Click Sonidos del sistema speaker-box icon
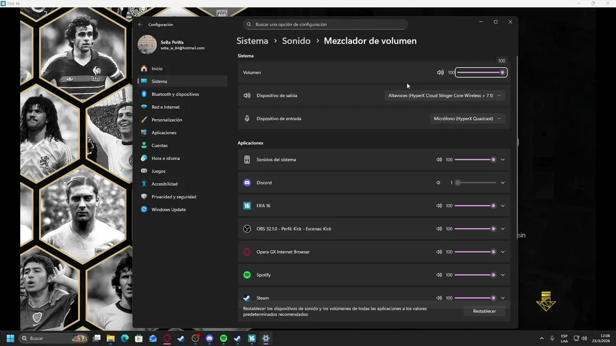This screenshot has width=616, height=346. coord(247,160)
